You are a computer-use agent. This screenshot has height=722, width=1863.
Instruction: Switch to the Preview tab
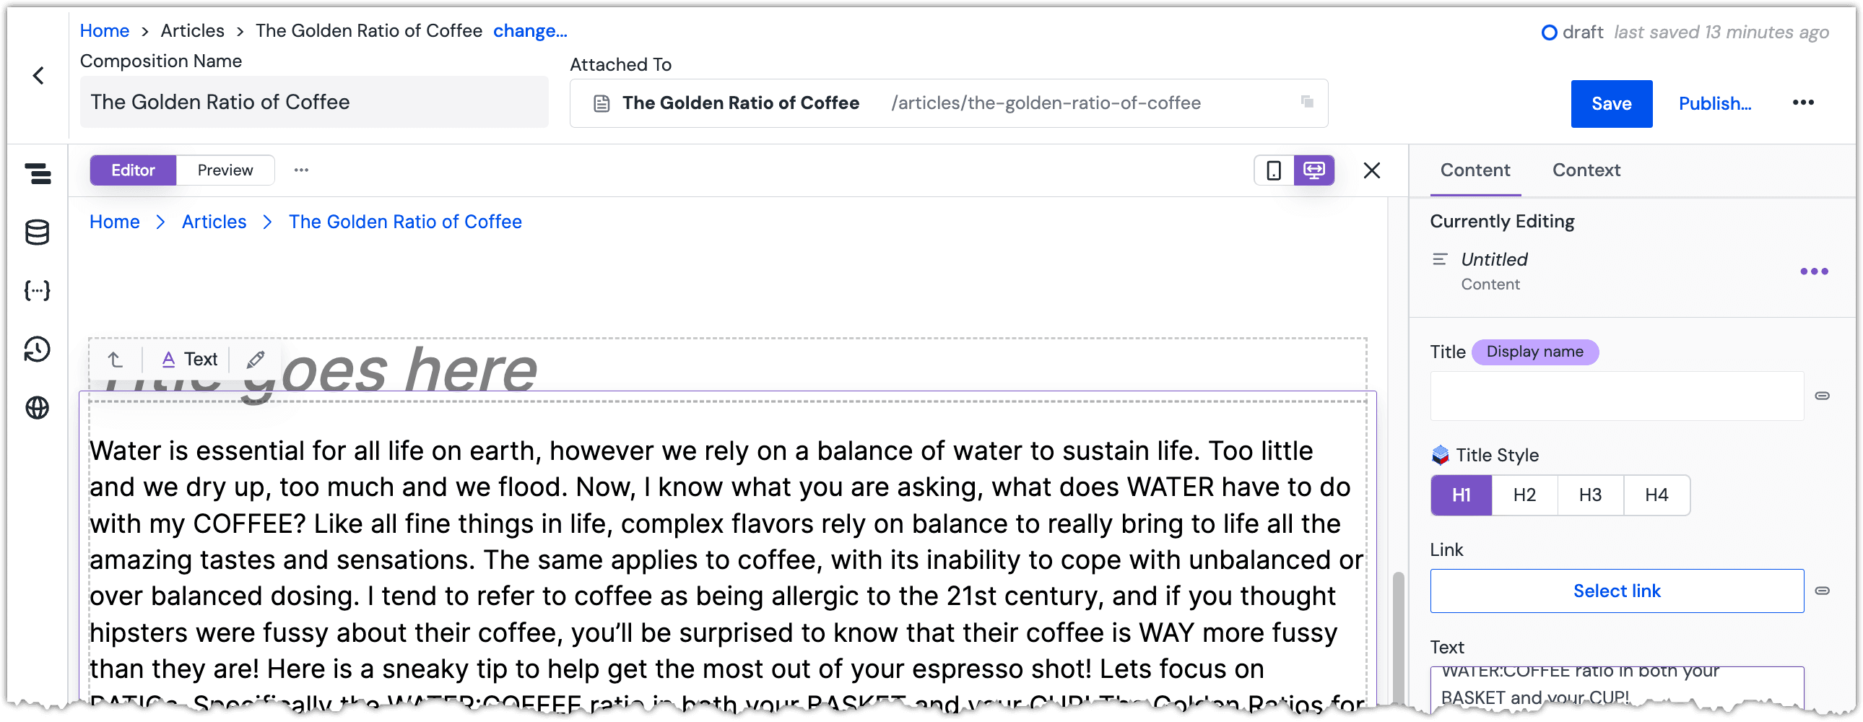(225, 170)
